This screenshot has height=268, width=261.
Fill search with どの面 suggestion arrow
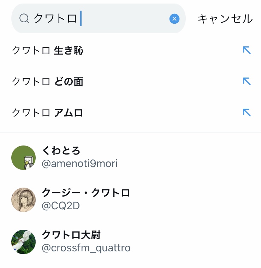(x=247, y=81)
